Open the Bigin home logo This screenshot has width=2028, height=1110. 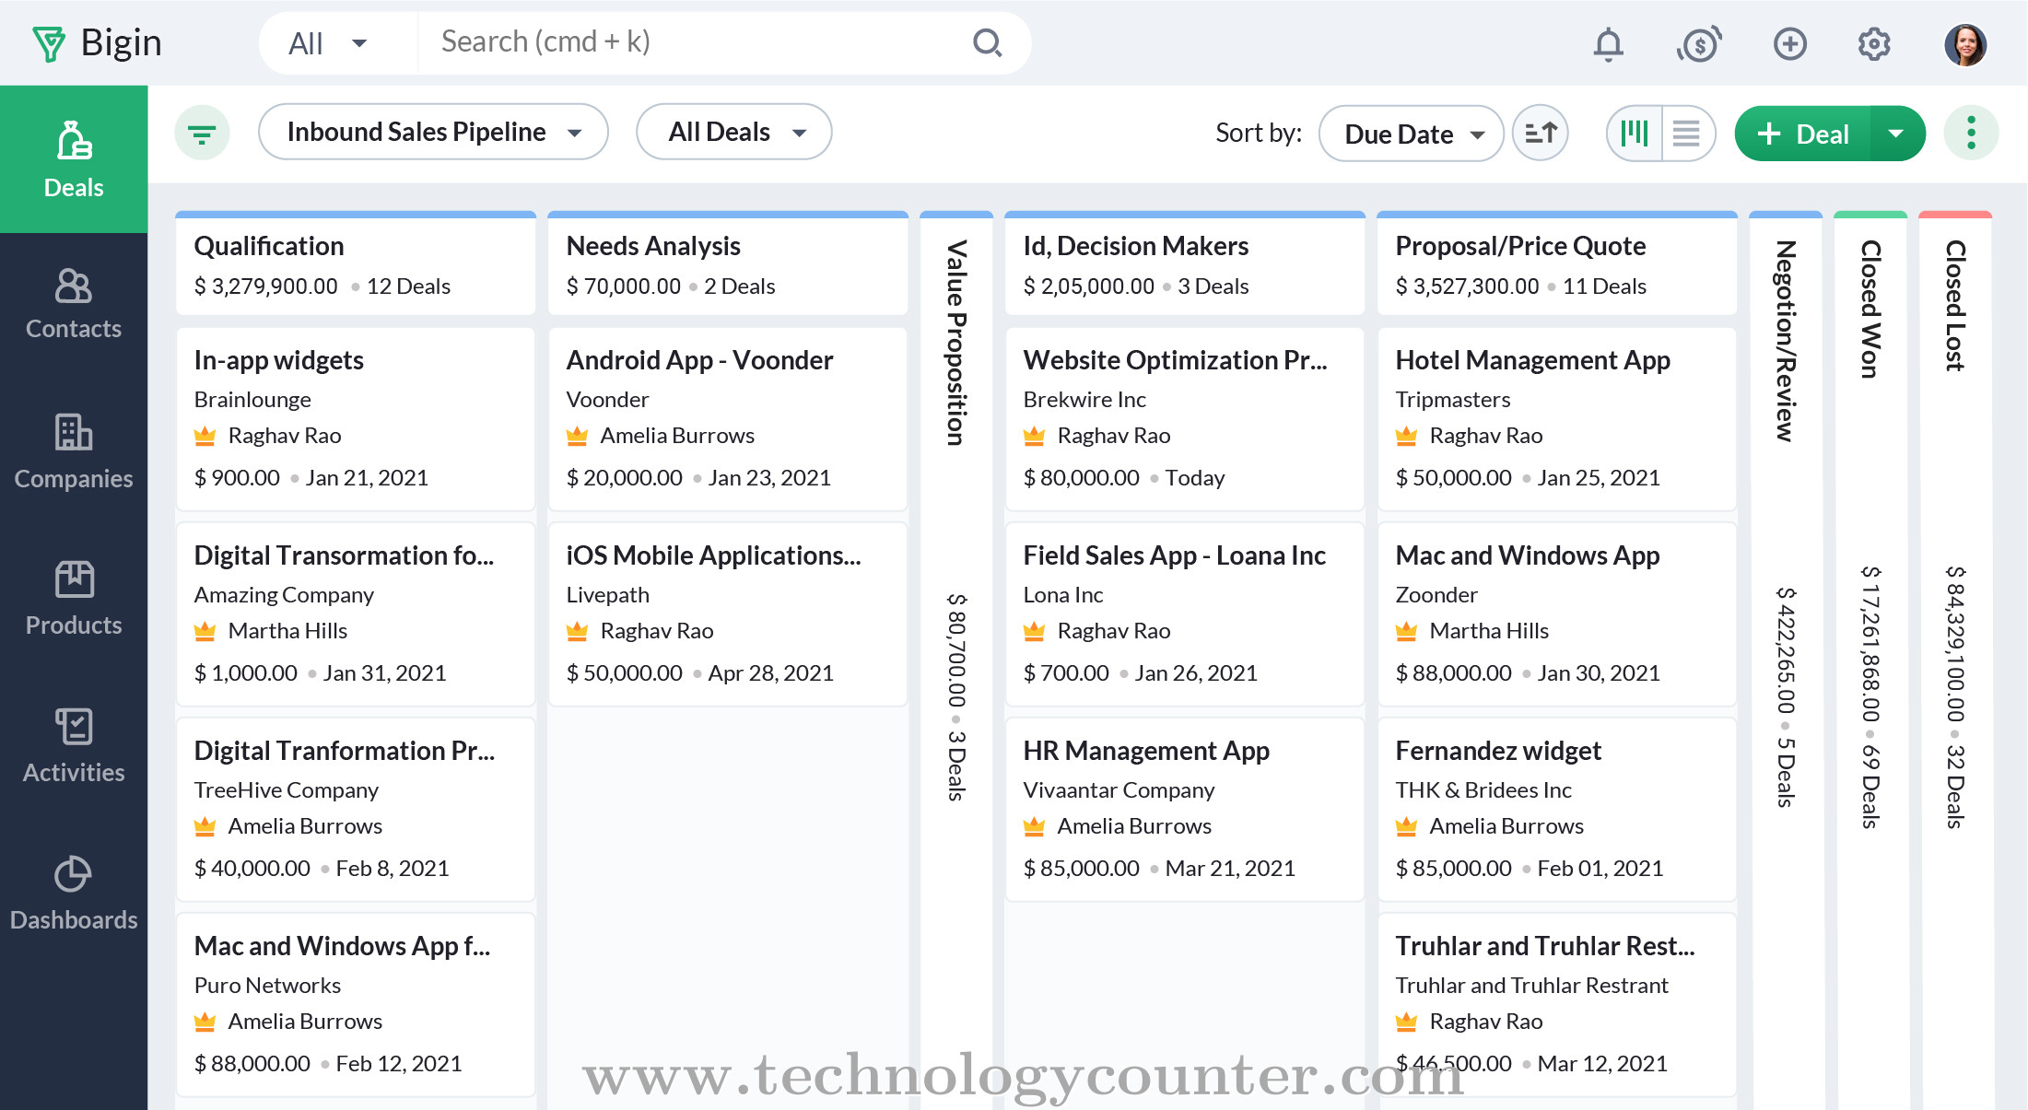click(x=97, y=43)
